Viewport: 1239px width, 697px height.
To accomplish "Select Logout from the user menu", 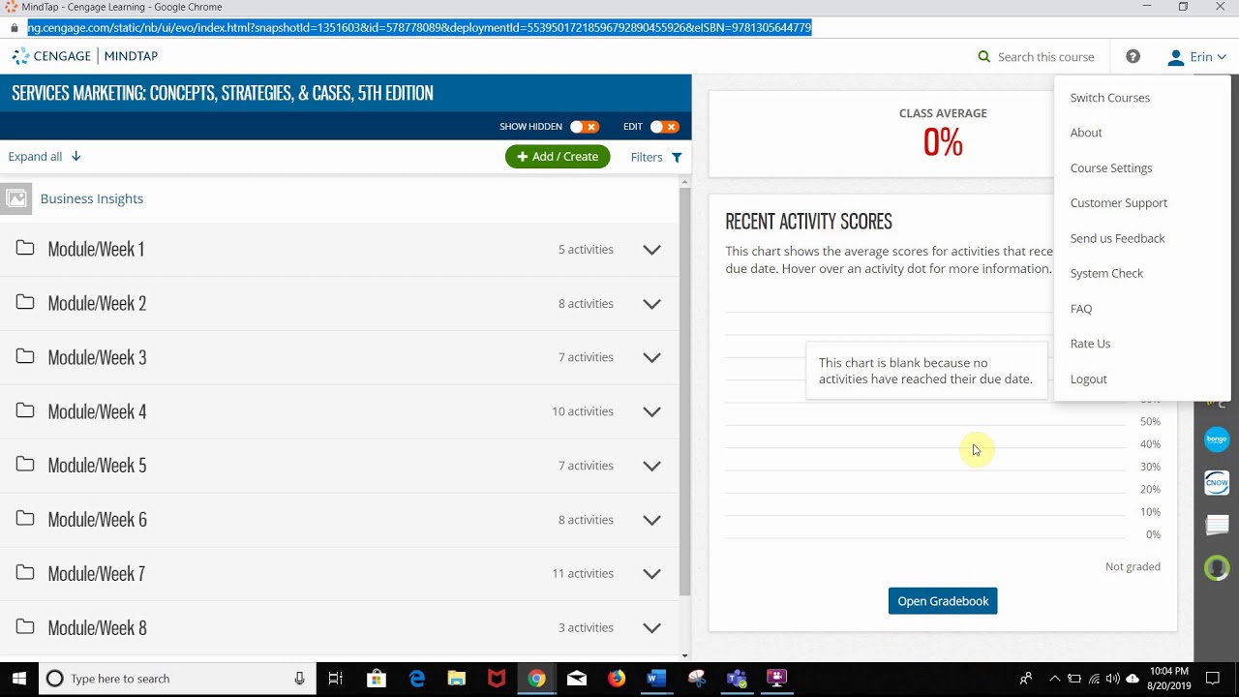I will (x=1089, y=379).
